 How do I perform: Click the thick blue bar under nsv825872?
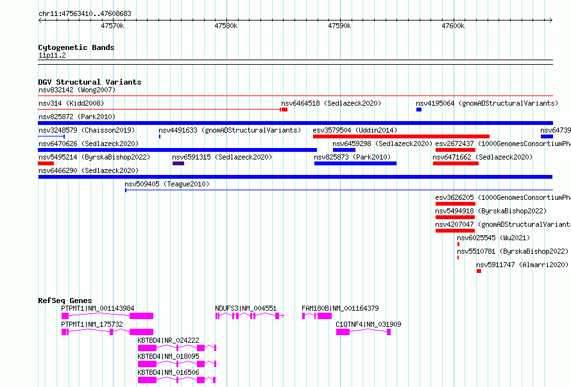pos(295,123)
